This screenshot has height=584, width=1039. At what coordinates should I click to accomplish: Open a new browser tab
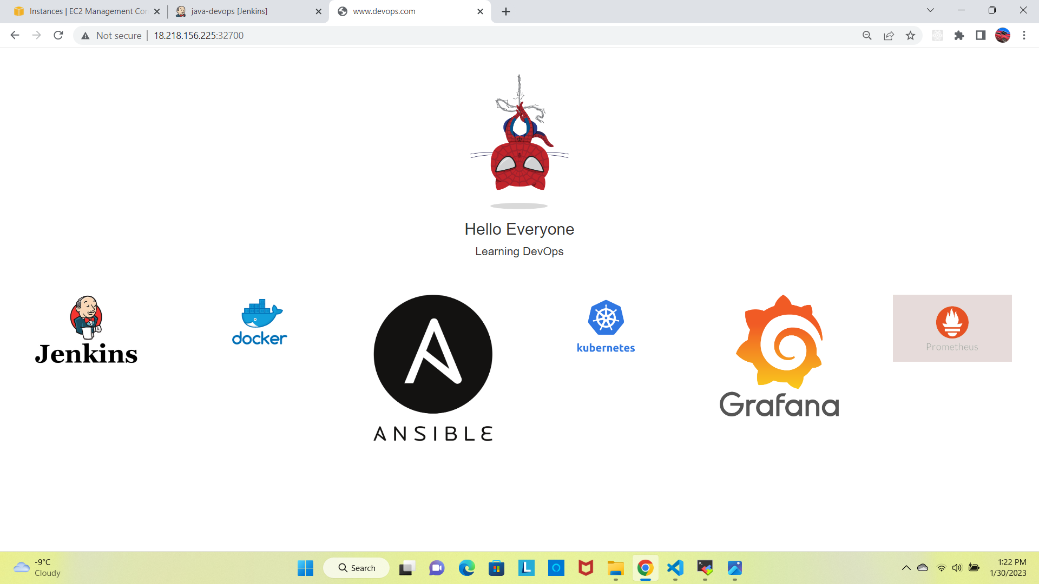pyautogui.click(x=506, y=11)
